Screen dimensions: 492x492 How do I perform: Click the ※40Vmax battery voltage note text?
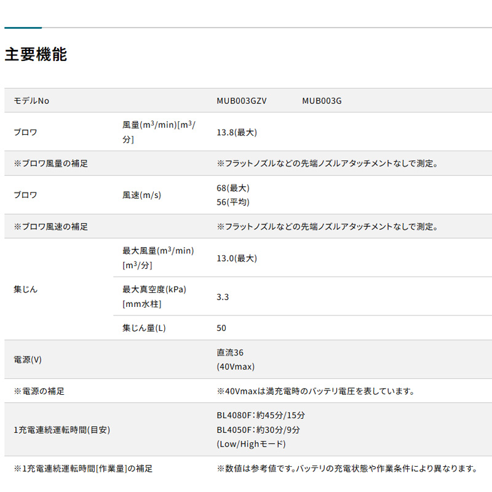coord(315,391)
